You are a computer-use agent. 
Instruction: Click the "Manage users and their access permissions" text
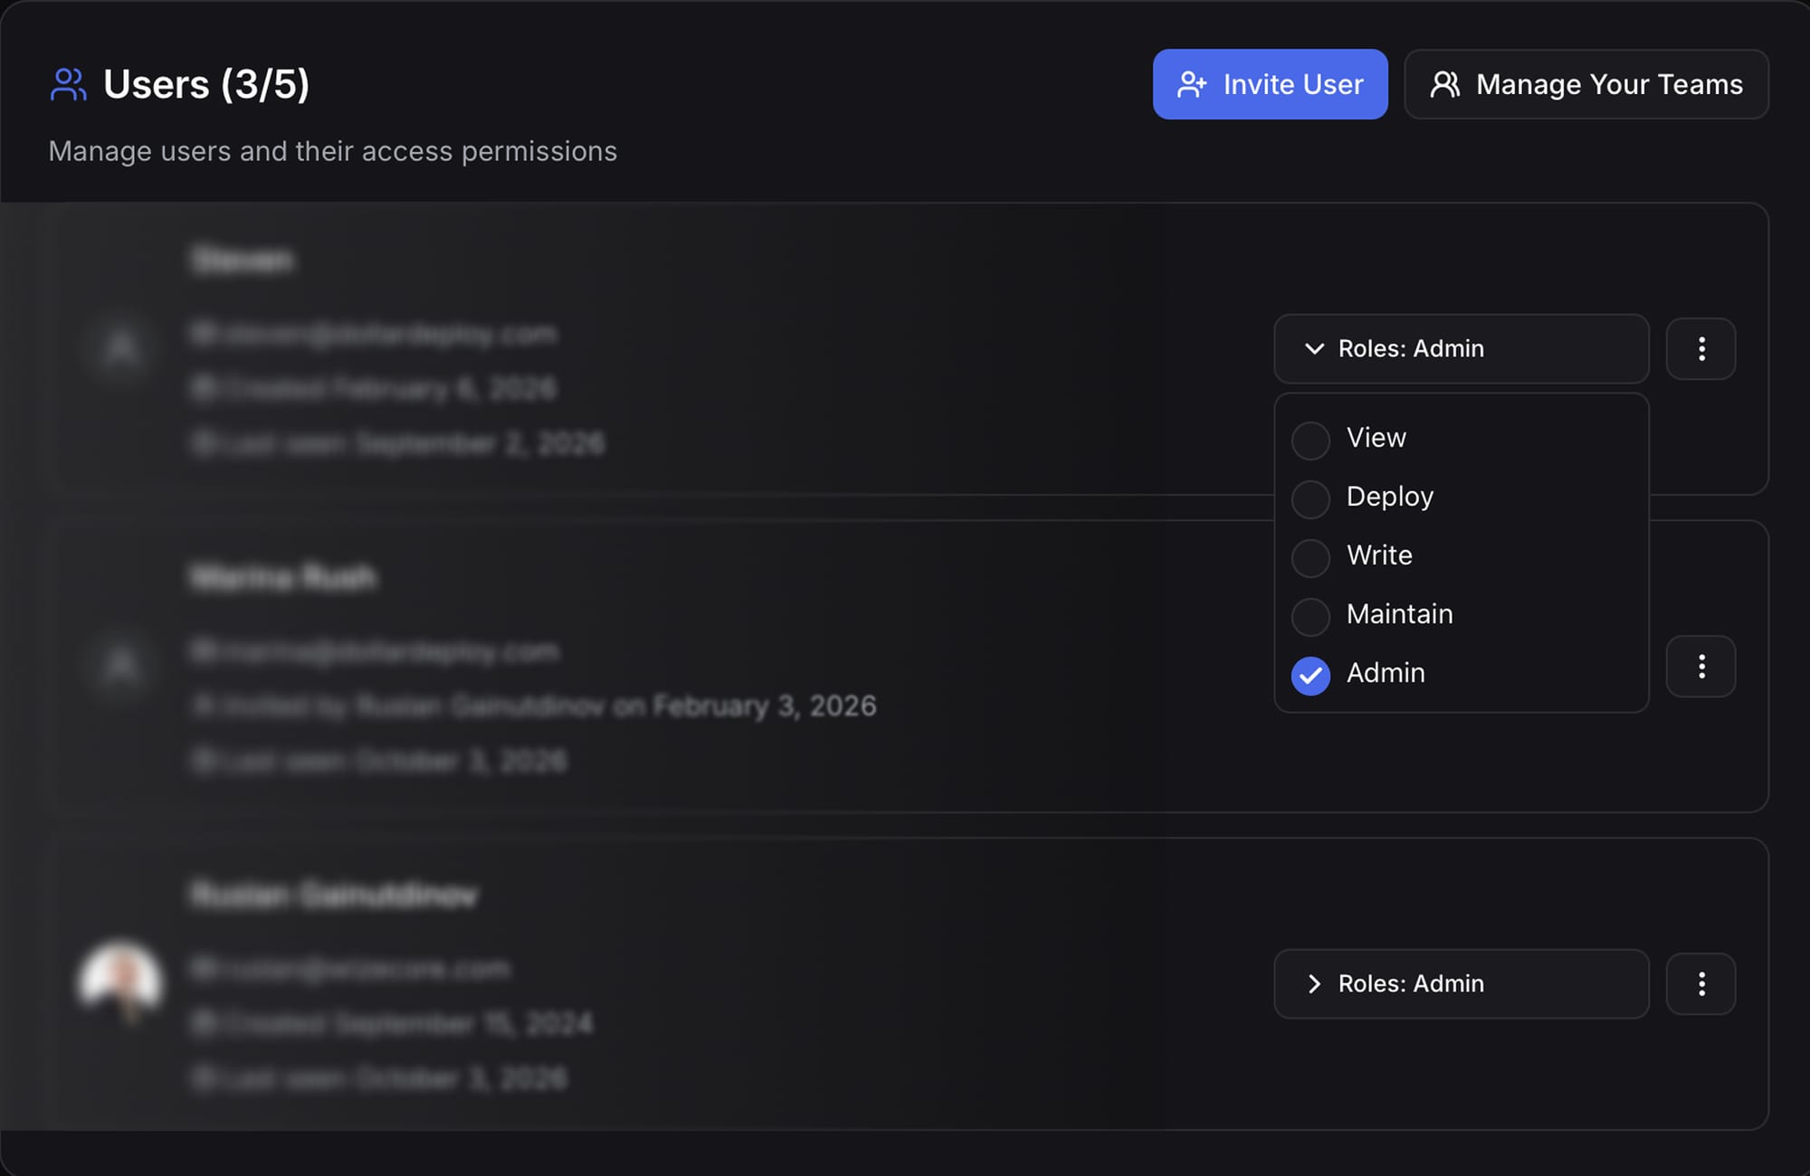[333, 151]
